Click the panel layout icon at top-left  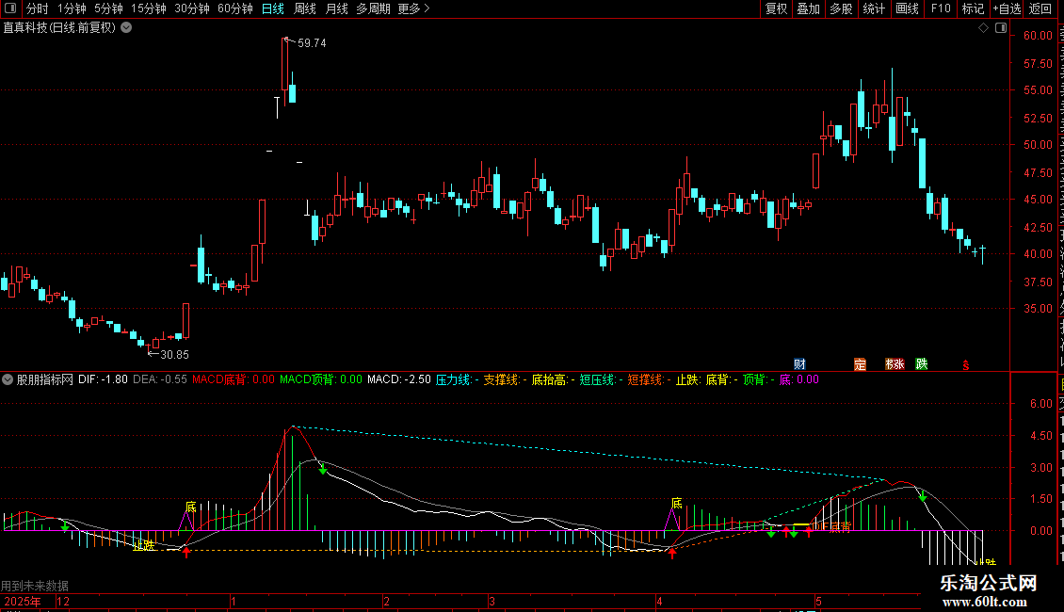tap(10, 8)
